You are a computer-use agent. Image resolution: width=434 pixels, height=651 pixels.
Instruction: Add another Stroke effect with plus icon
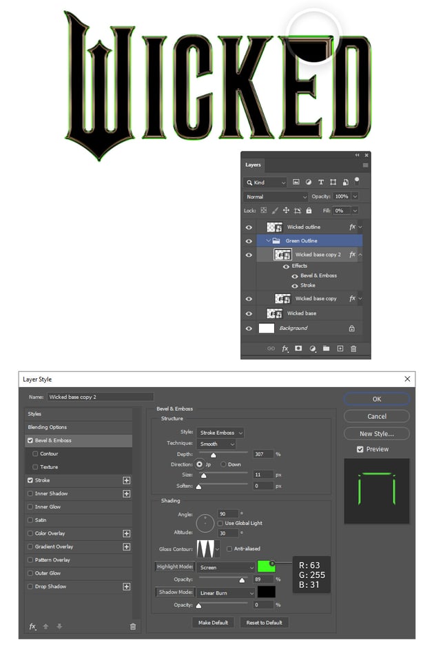click(x=127, y=480)
